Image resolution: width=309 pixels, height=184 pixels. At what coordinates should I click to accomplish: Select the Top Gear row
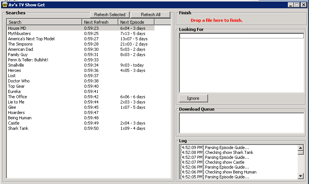coord(81,86)
